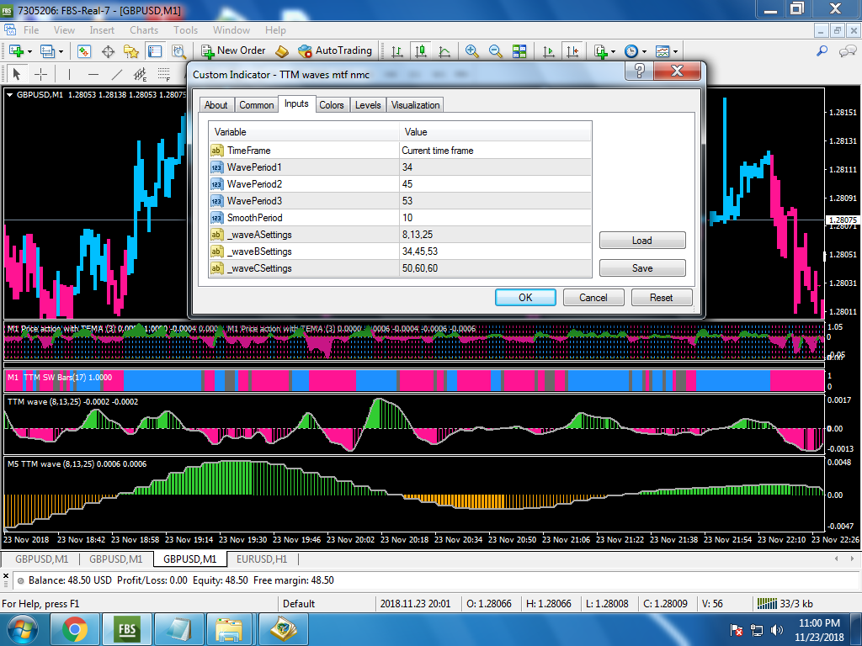
Task: Edit the SmoothPeriod value 10
Action: point(495,218)
